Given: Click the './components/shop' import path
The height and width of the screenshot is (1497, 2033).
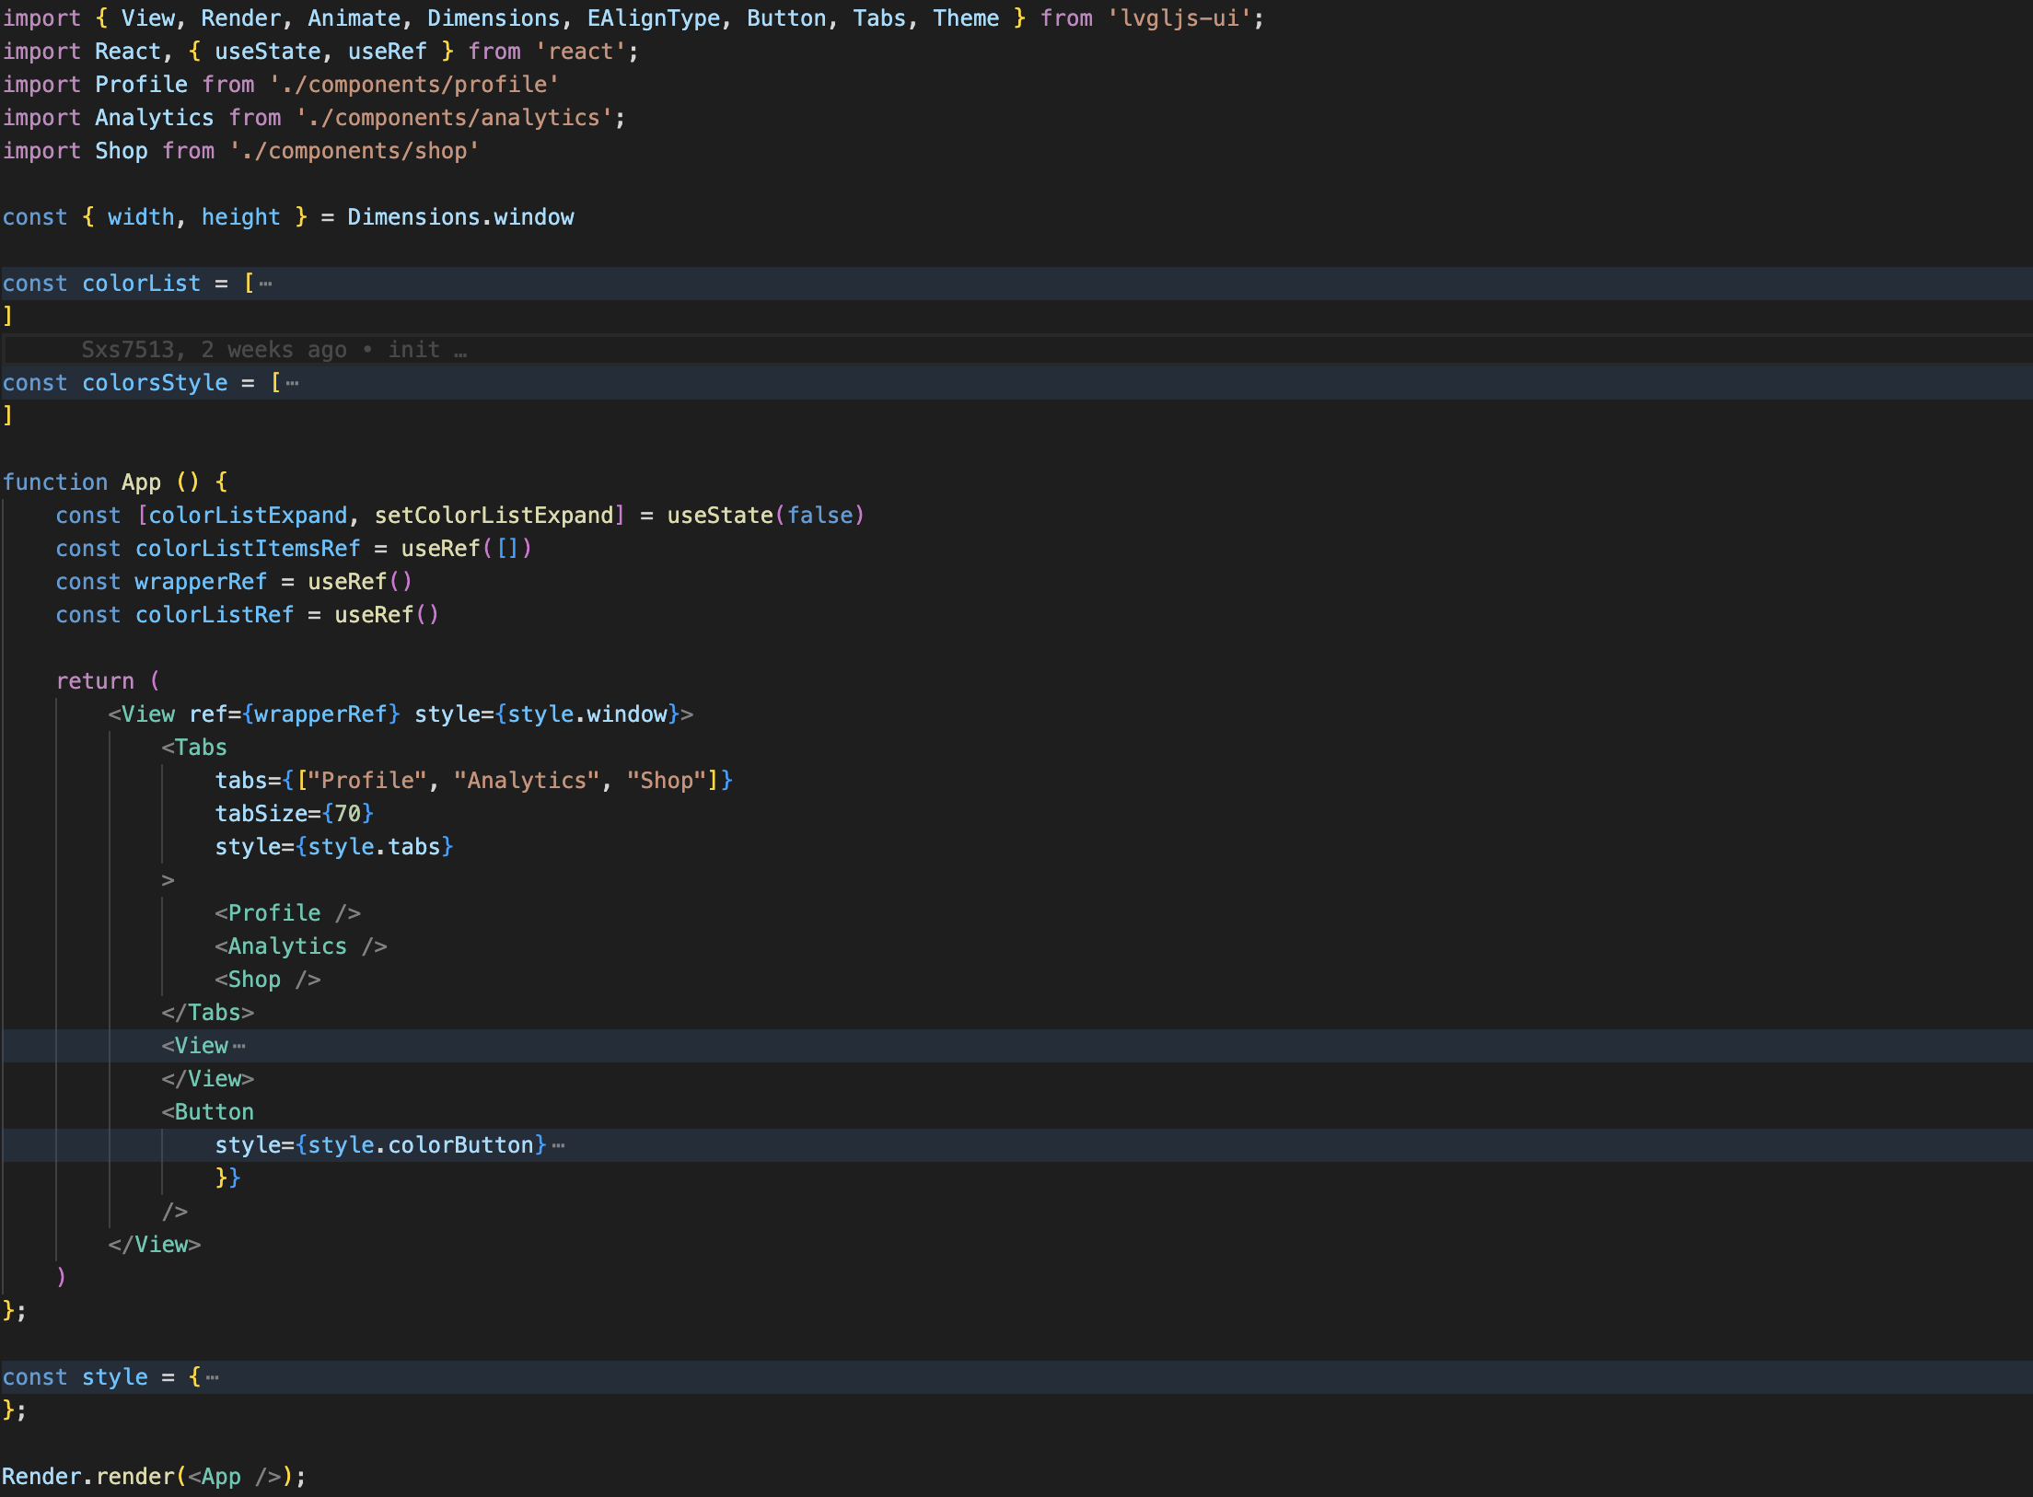Looking at the screenshot, I should (354, 151).
